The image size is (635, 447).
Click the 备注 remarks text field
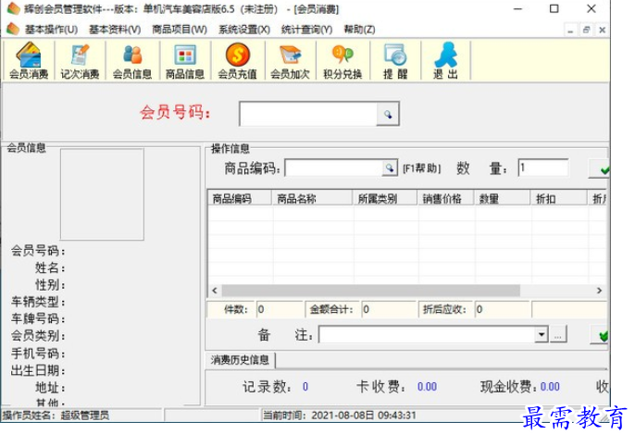[427, 335]
